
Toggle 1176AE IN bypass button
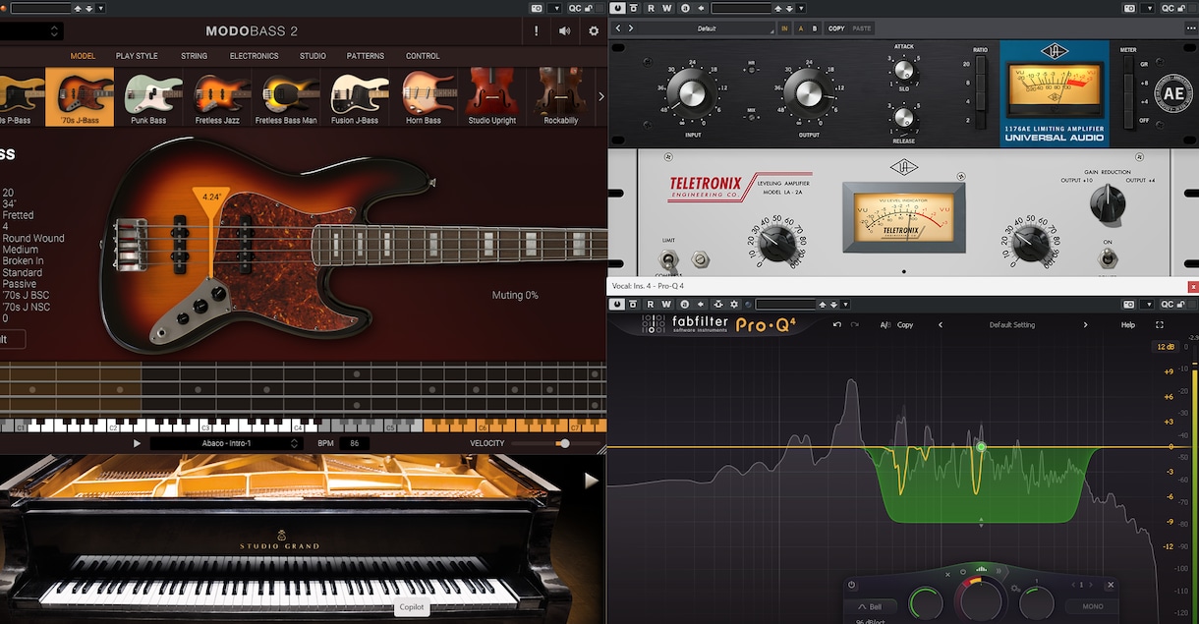click(784, 28)
